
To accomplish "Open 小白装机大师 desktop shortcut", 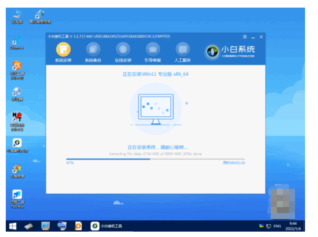I will 17,146.
